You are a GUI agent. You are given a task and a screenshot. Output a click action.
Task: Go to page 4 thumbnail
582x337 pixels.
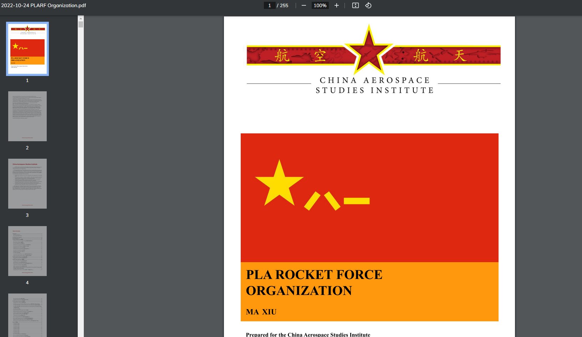27,251
